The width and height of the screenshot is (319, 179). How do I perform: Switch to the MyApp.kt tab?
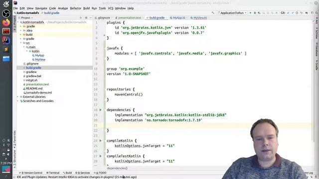click(178, 18)
